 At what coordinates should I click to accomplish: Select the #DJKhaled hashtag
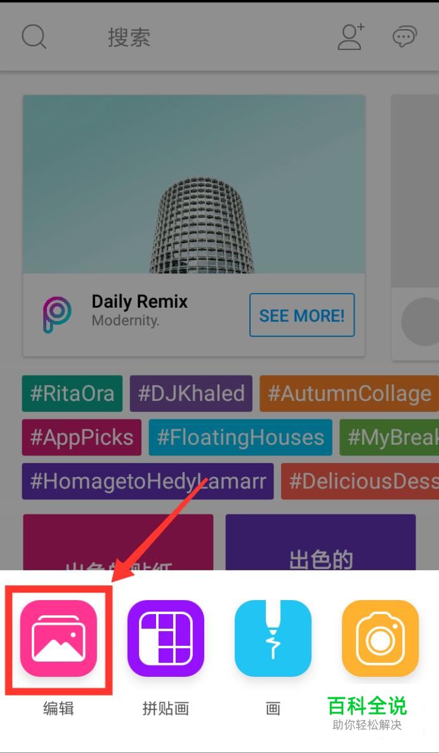click(x=191, y=394)
